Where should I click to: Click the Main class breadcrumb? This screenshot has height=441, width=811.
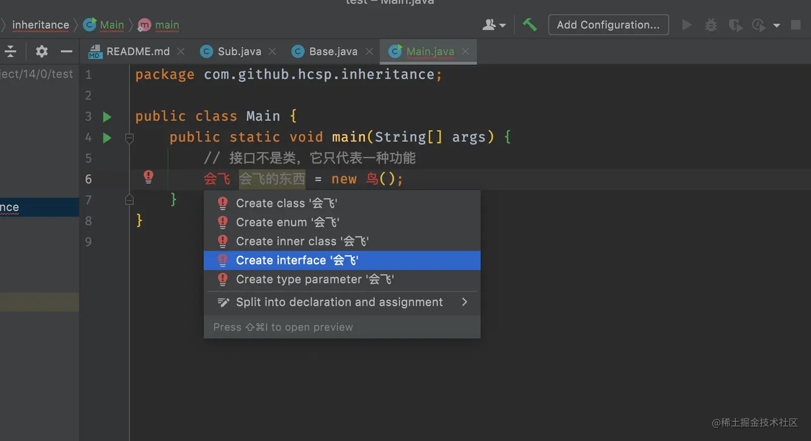click(104, 25)
